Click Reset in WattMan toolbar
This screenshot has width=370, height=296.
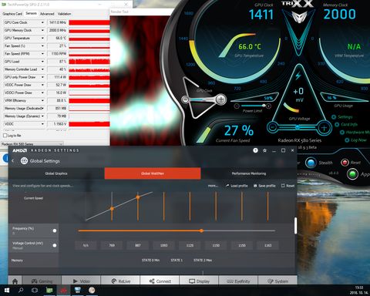[x=288, y=186]
